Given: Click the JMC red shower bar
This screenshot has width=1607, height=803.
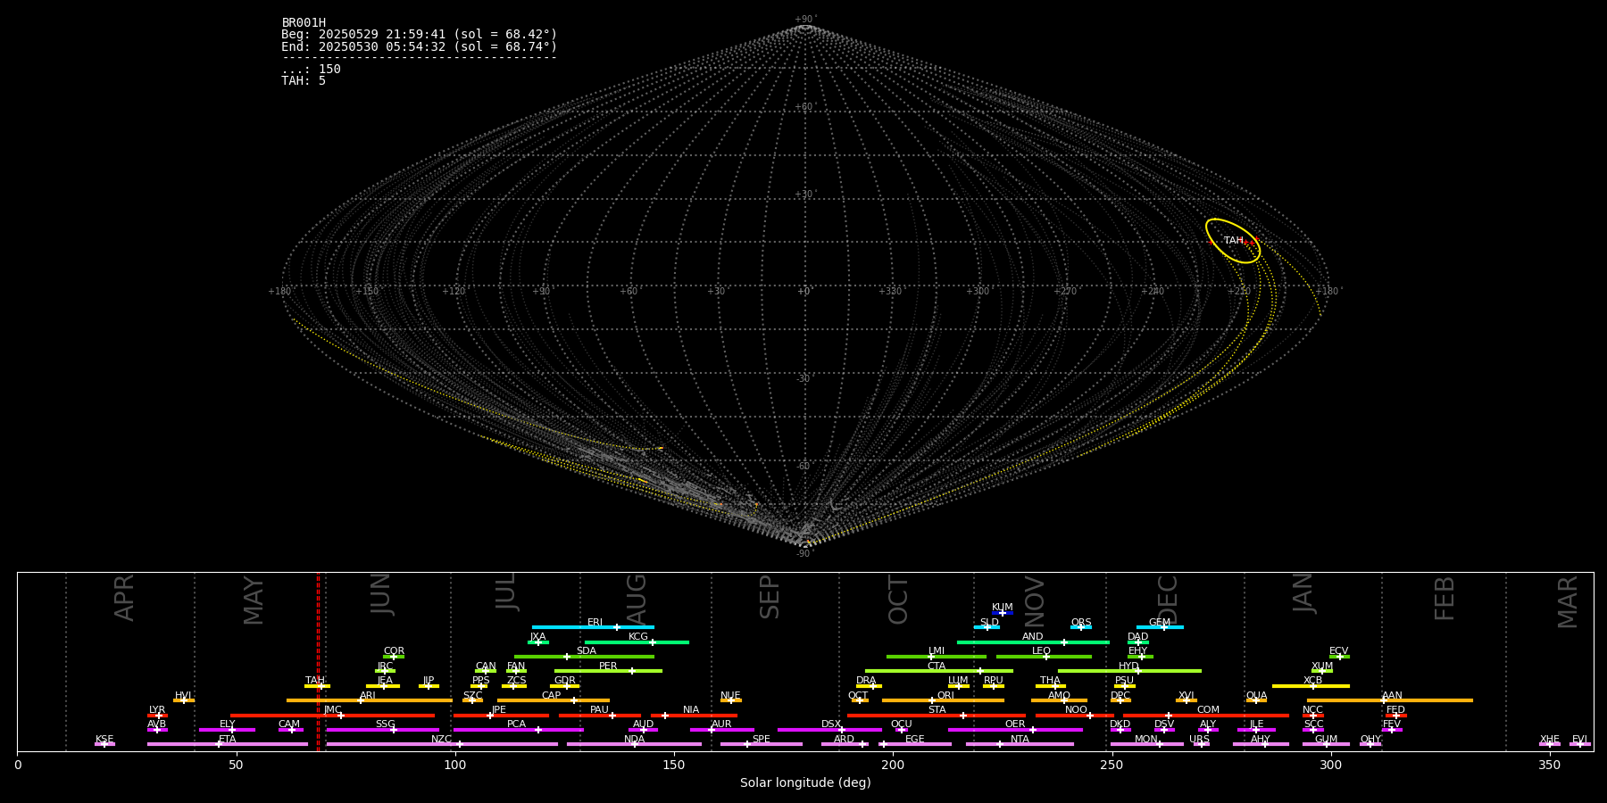Looking at the screenshot, I should pos(332,716).
